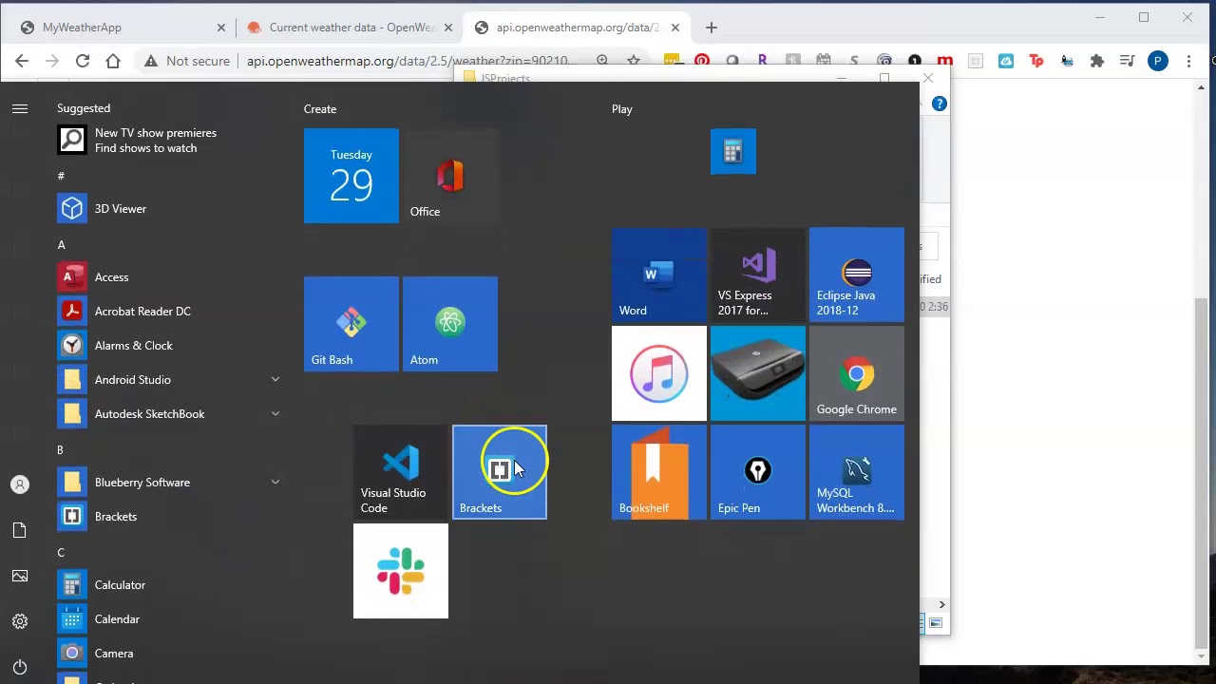Open the Chrome Extensions puzzle menu
1216x684 pixels.
click(1097, 61)
